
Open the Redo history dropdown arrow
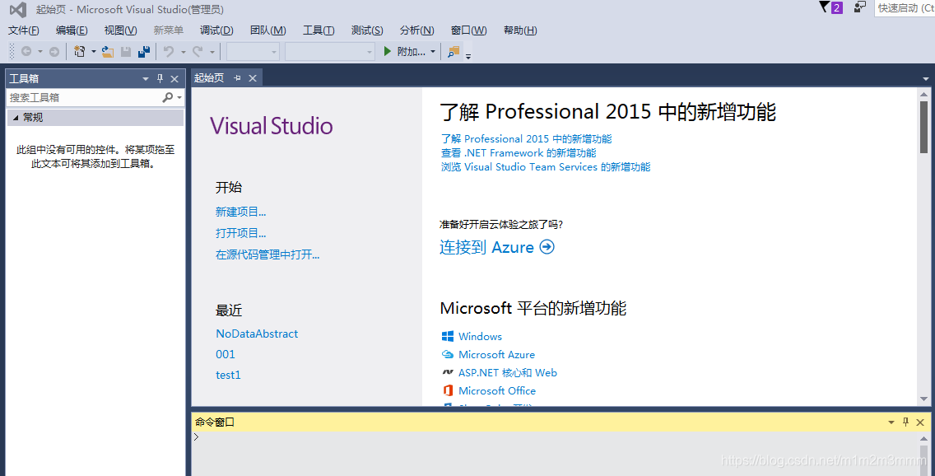point(212,52)
